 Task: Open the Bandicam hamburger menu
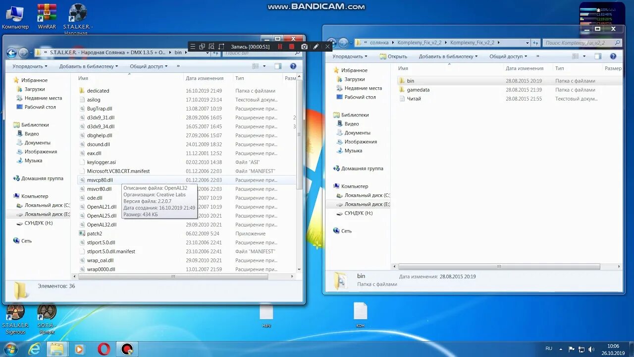point(193,47)
